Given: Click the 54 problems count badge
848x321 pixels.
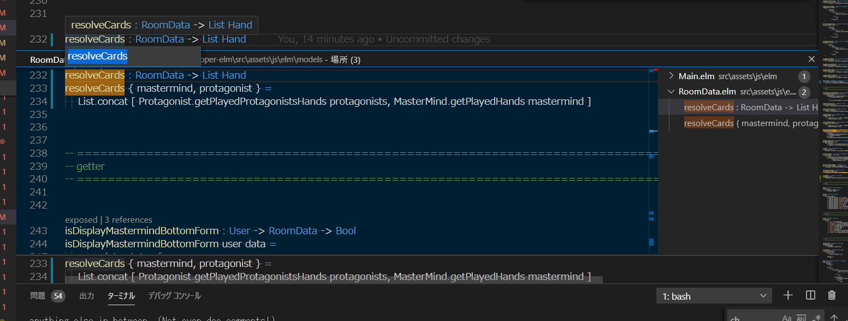Looking at the screenshot, I should (58, 296).
